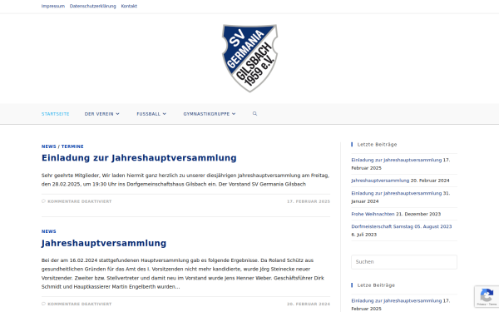Click comment icon beside 20. Februar 2024 post
Image resolution: width=499 pixels, height=312 pixels.
43,304
